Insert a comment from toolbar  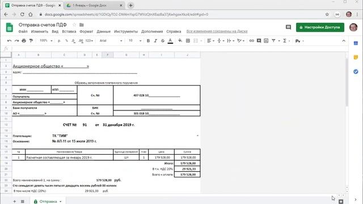pyautogui.click(x=259, y=41)
